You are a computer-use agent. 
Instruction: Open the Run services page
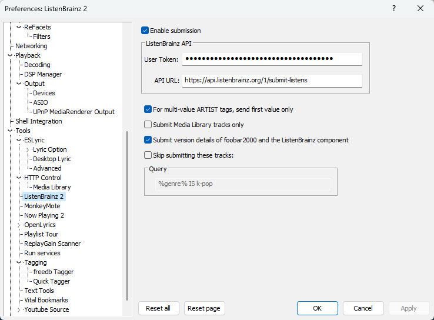coord(42,253)
